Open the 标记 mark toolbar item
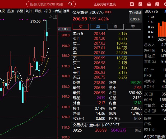 pyautogui.click(x=48, y=11)
